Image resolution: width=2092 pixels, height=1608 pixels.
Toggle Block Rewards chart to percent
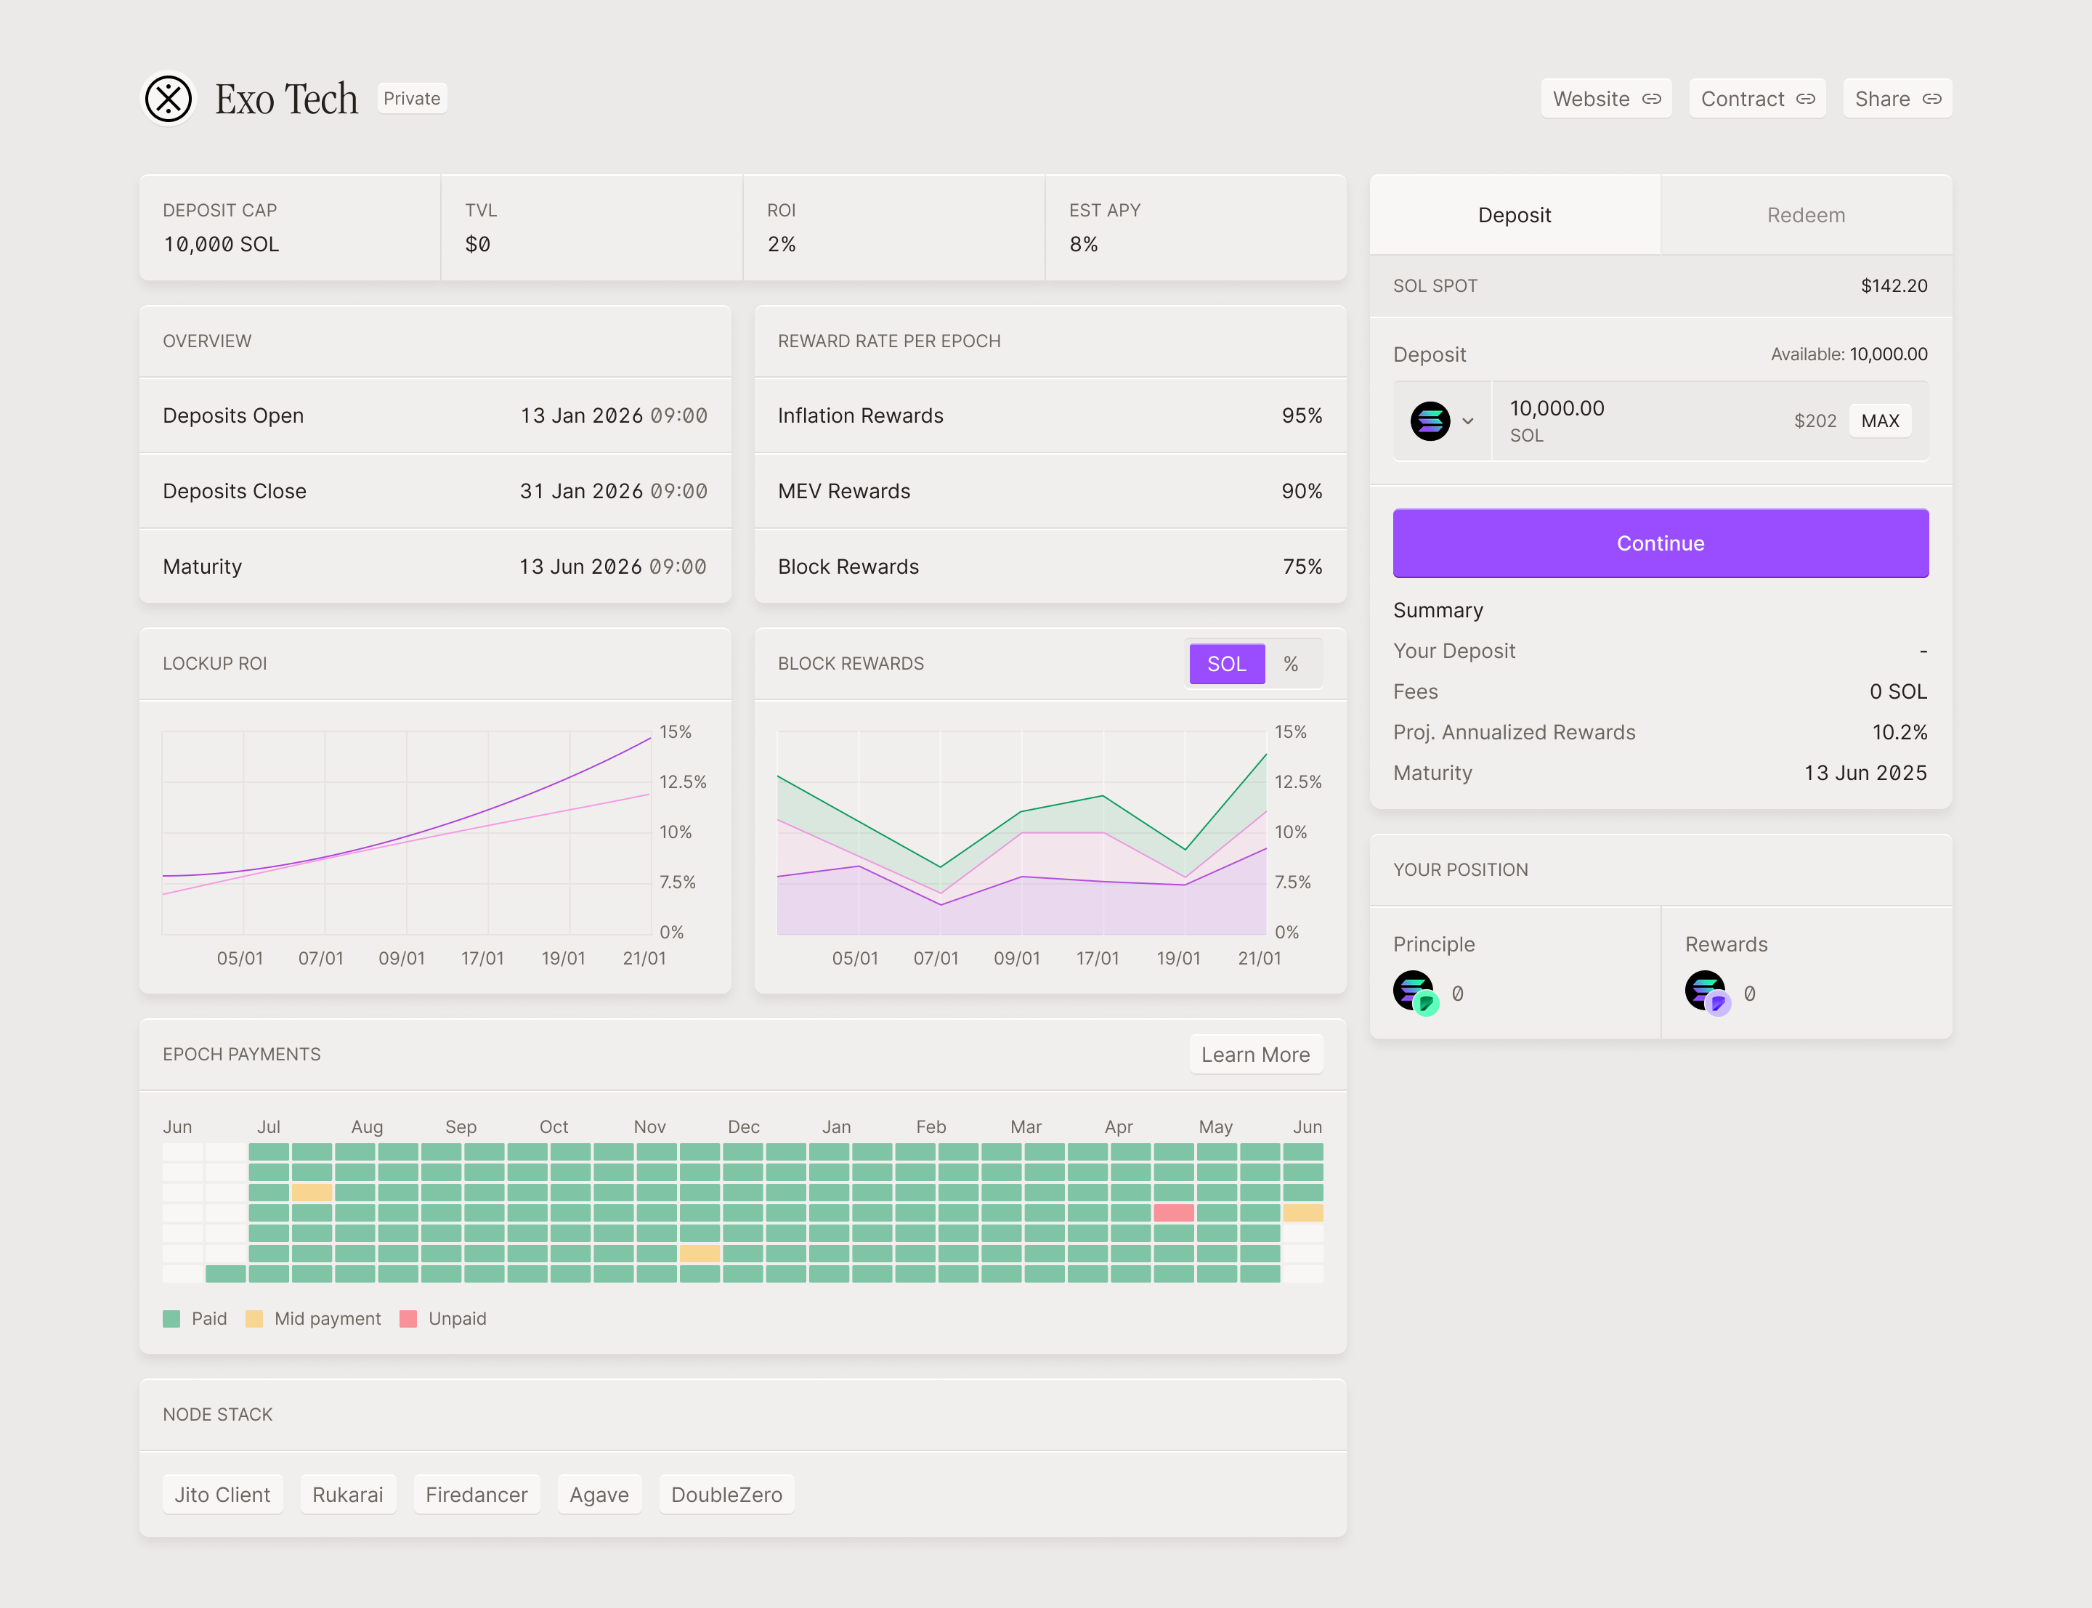[1291, 663]
